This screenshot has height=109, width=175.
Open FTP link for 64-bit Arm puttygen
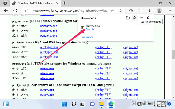pyautogui.click(x=103, y=52)
